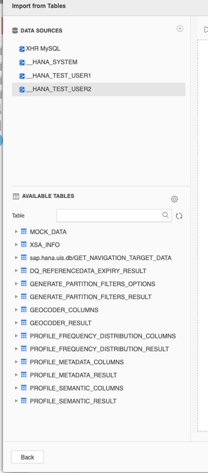Select the __HANA_TEST_USER2 data source
Image resolution: width=208 pixels, height=473 pixels.
coord(99,90)
